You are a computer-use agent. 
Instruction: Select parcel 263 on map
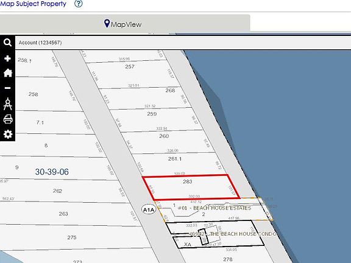pyautogui.click(x=63, y=214)
